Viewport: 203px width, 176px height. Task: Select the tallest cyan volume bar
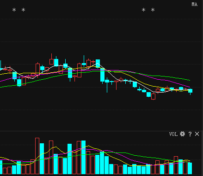(83, 157)
